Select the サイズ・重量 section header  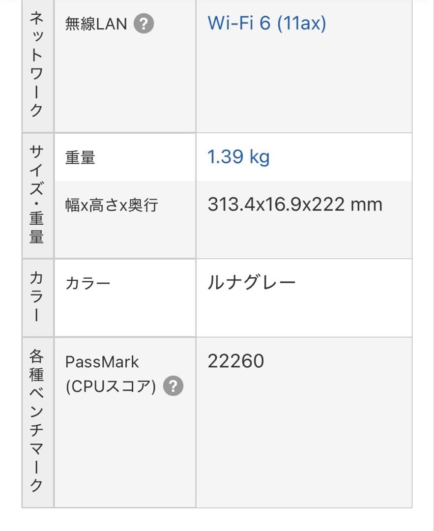click(37, 194)
